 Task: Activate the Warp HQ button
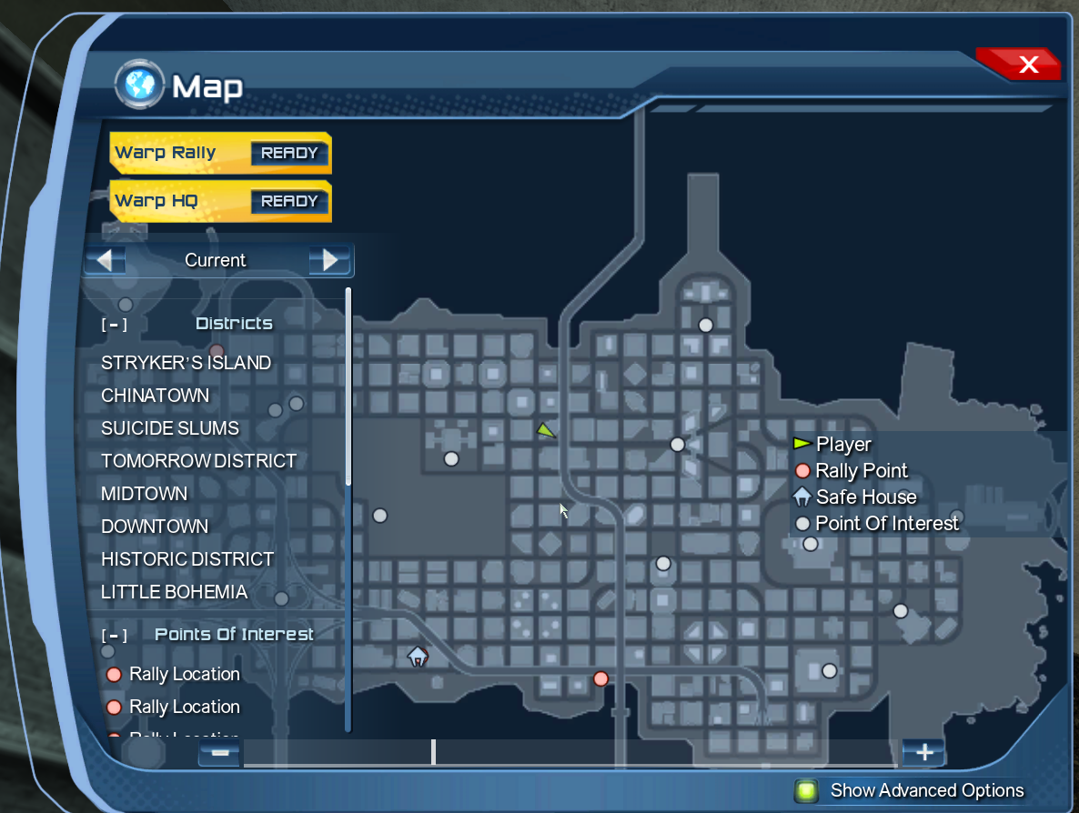click(x=221, y=201)
